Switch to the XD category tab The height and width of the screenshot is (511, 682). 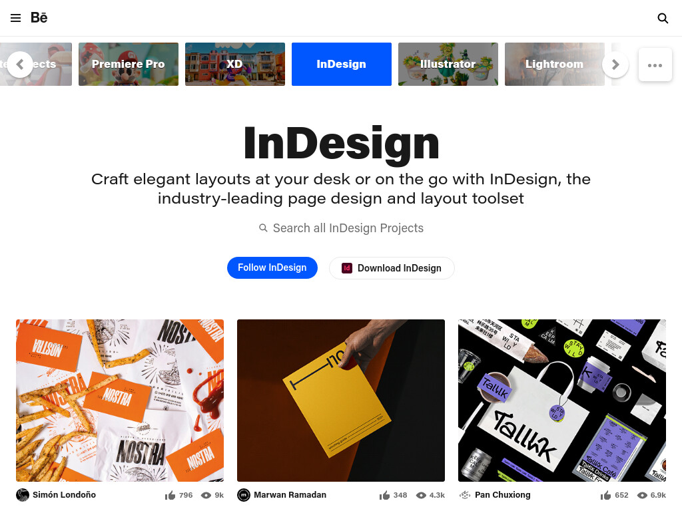[x=235, y=65]
